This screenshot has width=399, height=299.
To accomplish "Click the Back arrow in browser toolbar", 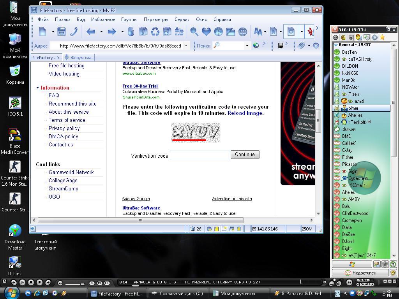I will tap(91, 32).
